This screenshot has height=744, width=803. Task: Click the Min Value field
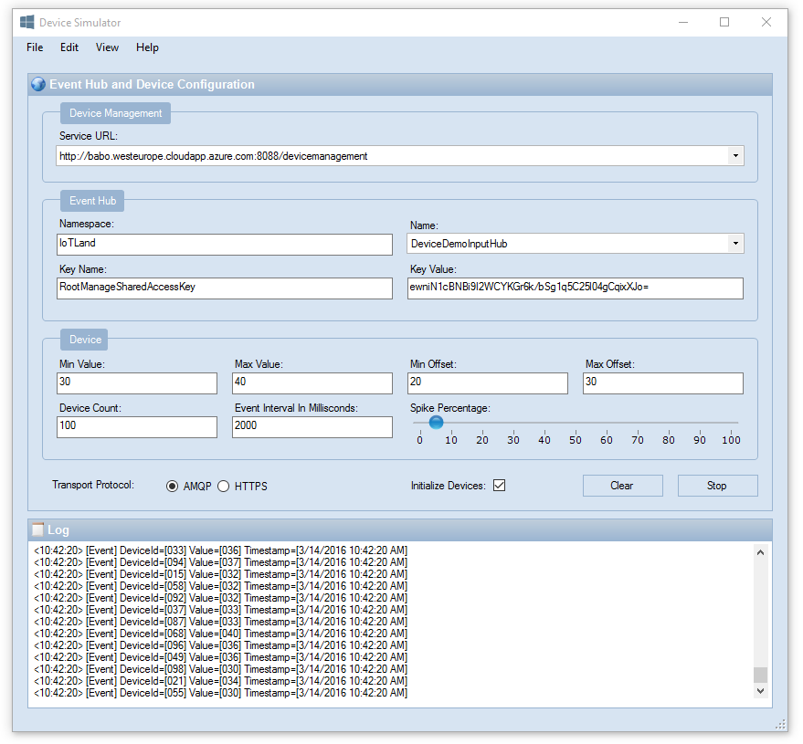(137, 383)
